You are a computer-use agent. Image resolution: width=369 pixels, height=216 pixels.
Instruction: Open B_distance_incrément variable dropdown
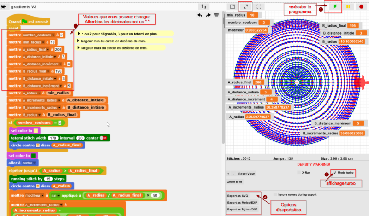(x=61, y=86)
